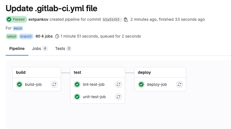Image resolution: width=231 pixels, height=129 pixels.
Task: Retry the lint-test-job
Action: pyautogui.click(x=118, y=84)
